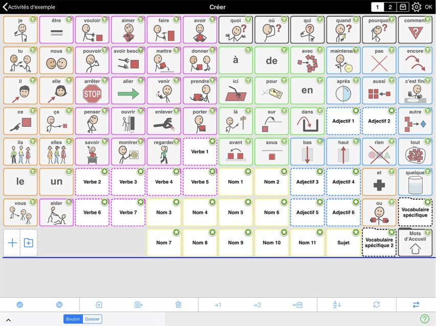Select the 'rien' crossed shapes button

[379, 152]
